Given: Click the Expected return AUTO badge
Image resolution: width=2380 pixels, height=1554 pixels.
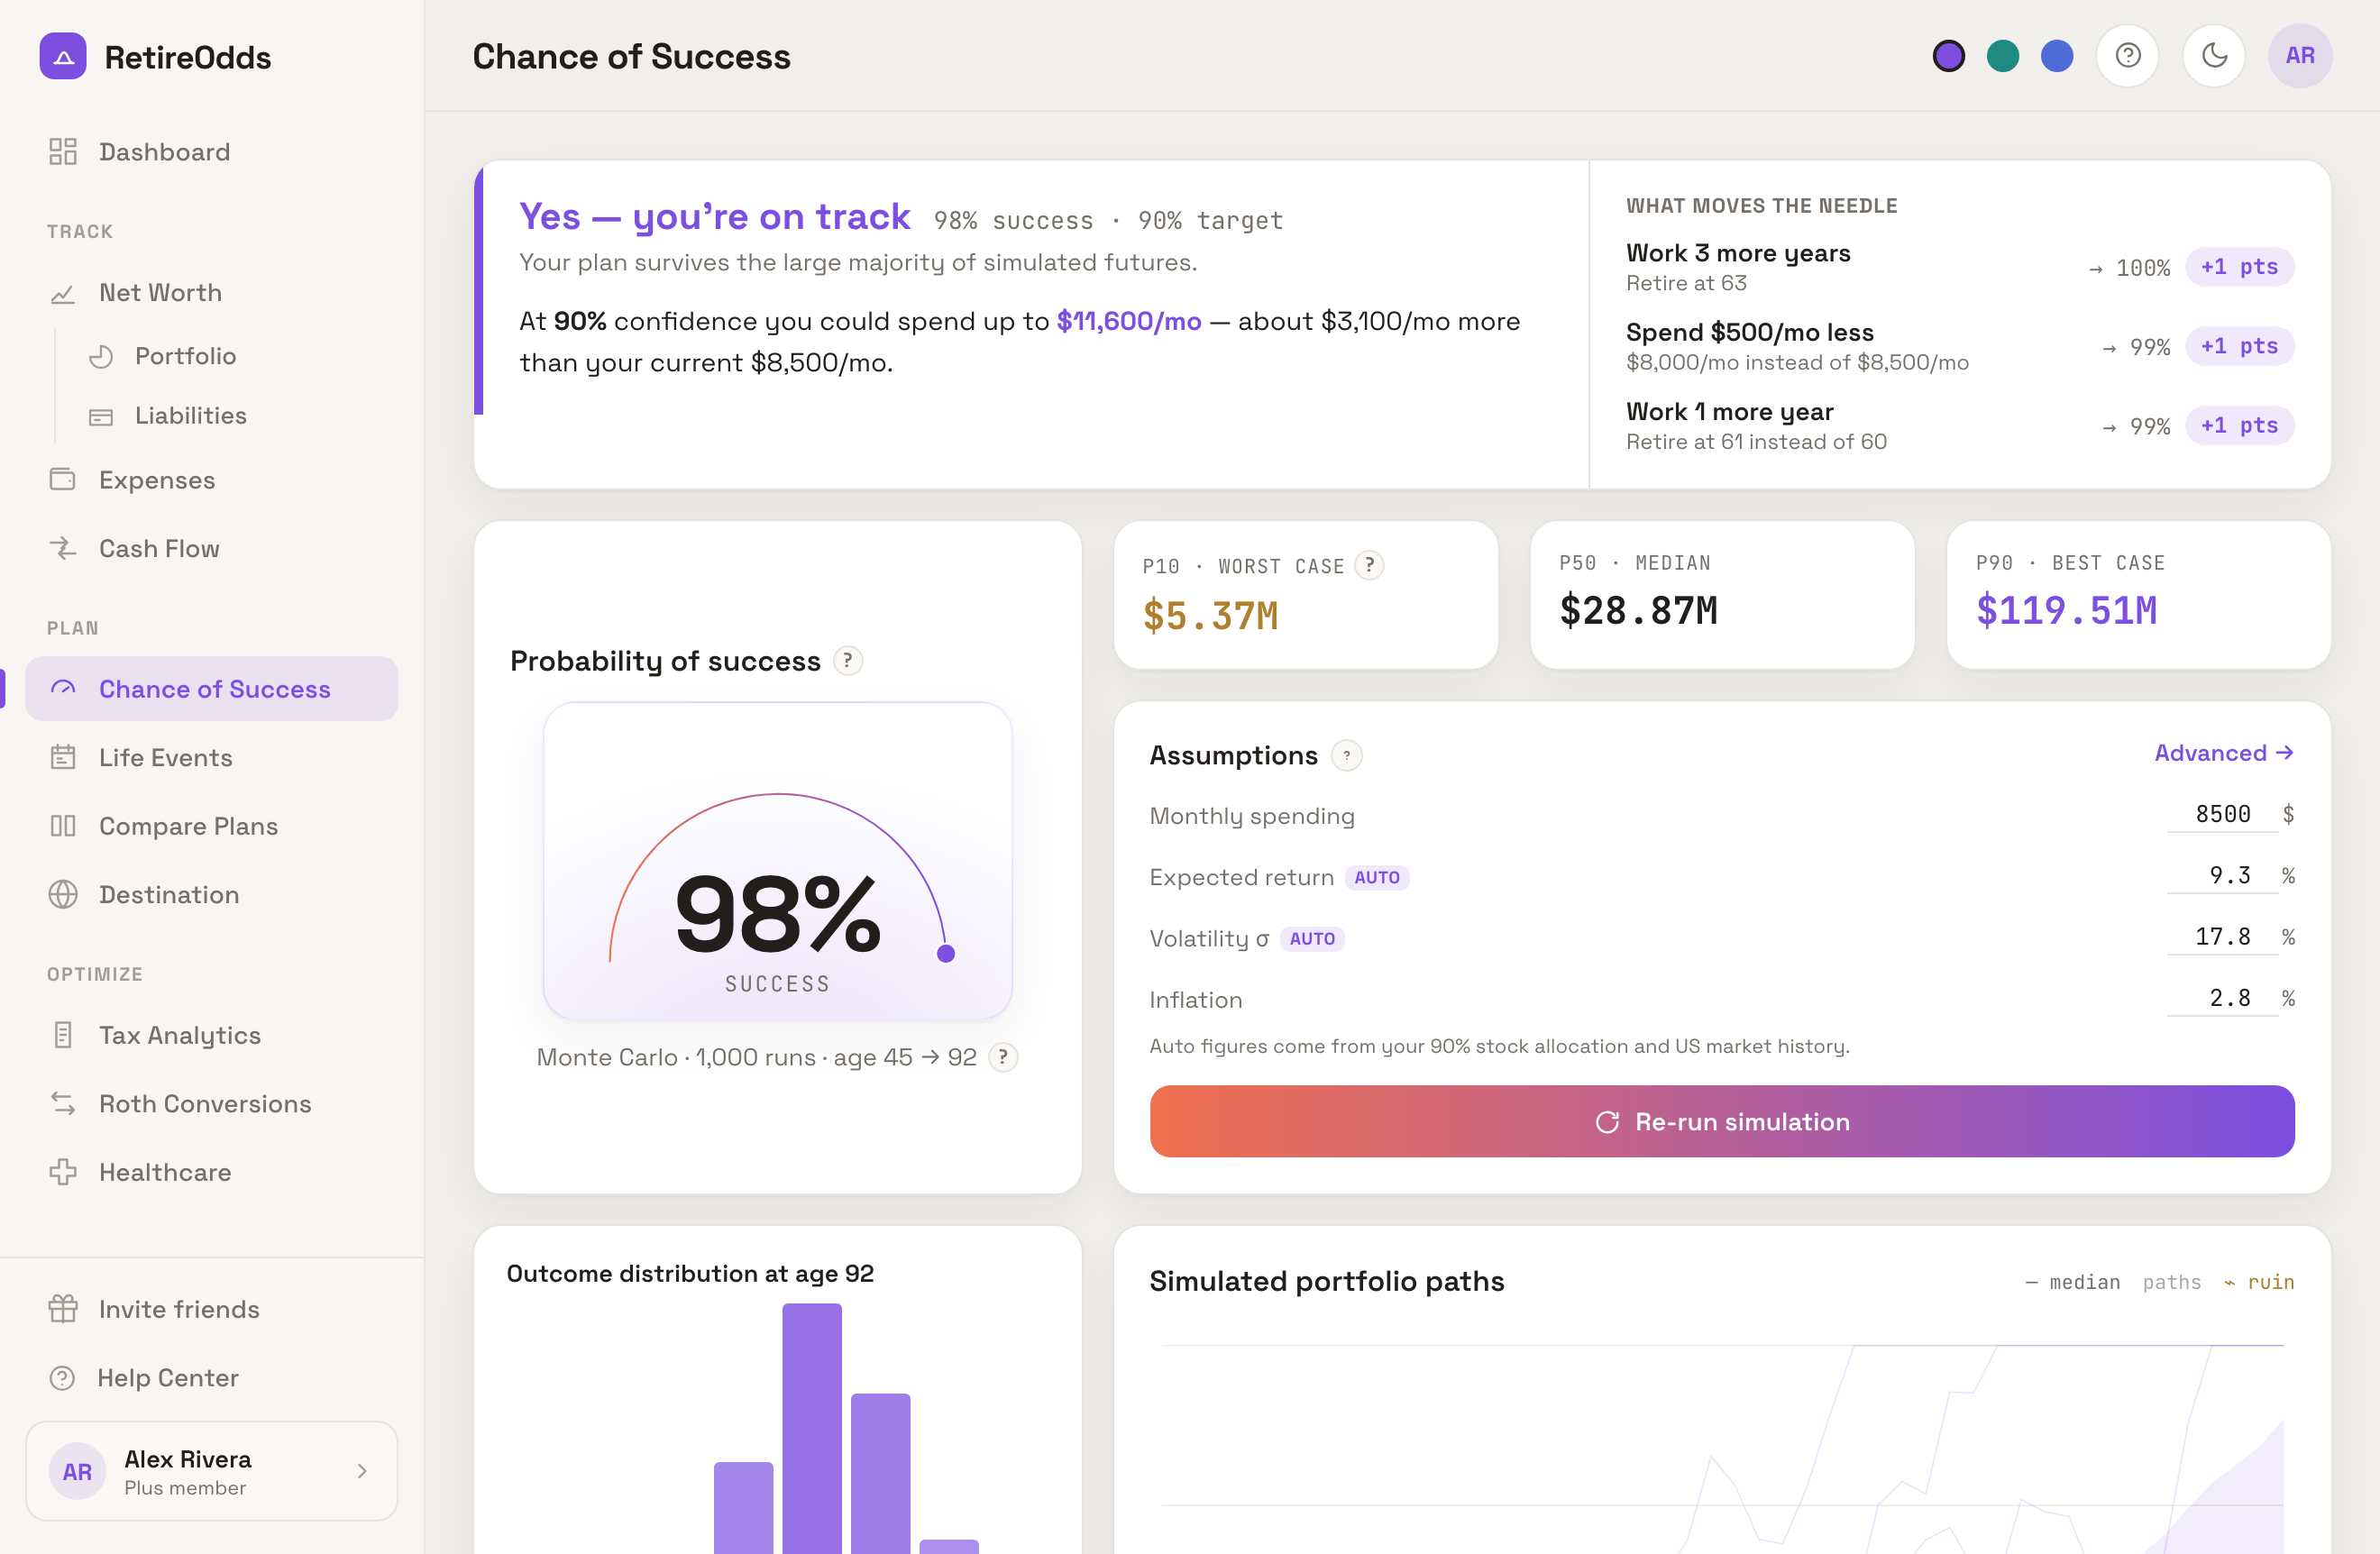Looking at the screenshot, I should (x=1377, y=877).
